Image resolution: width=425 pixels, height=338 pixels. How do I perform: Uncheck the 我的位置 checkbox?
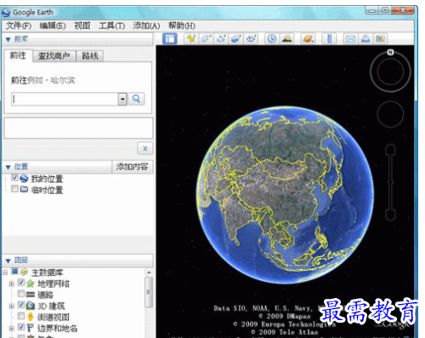[14, 178]
